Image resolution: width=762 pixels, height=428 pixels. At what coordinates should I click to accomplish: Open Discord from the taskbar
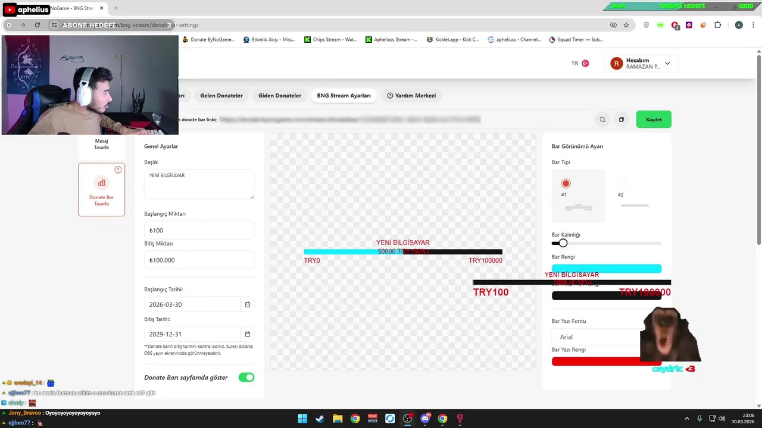[x=425, y=418]
